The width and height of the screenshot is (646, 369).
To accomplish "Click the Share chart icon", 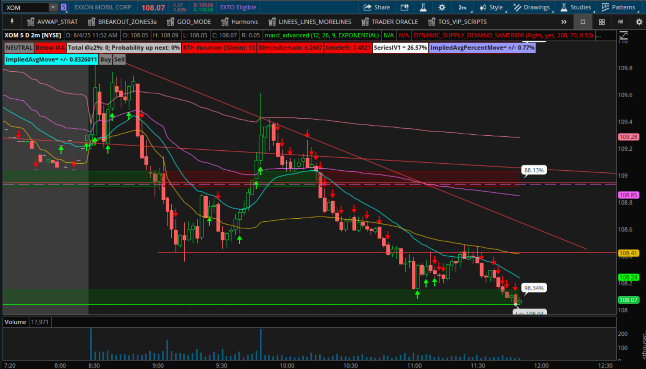I will [x=377, y=7].
